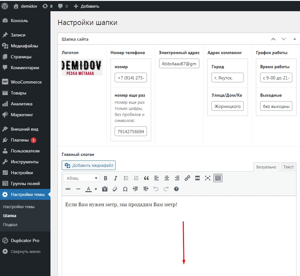The height and width of the screenshot is (276, 300).
Task: Click the WordPress logo in admin bar
Action: coord(5,6)
